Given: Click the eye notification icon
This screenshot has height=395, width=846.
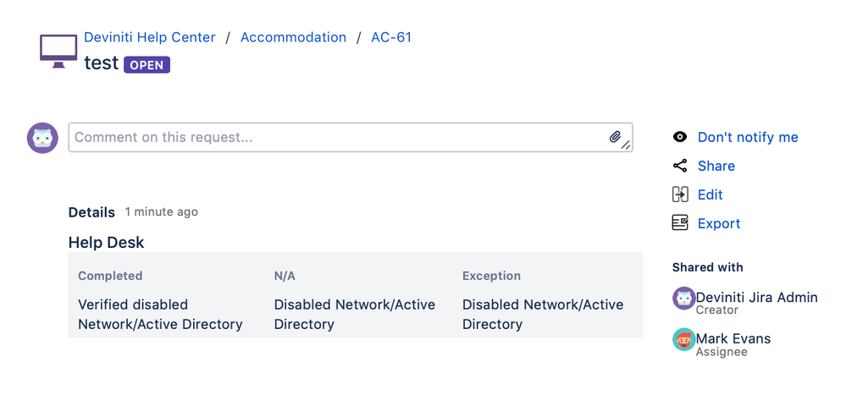Looking at the screenshot, I should 679,137.
